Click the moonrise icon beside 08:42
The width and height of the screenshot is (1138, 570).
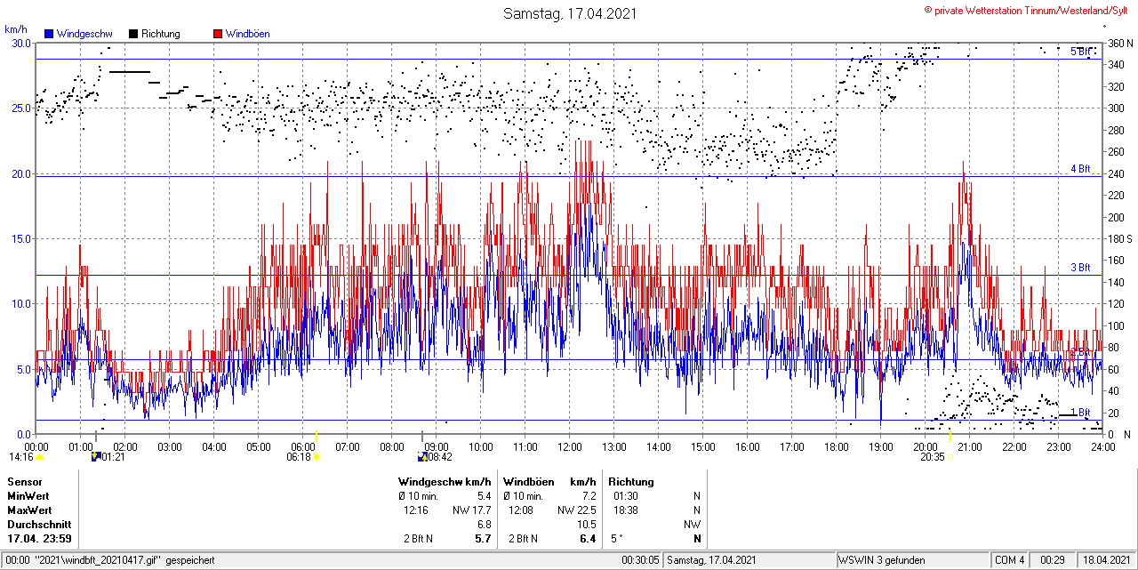(x=422, y=457)
